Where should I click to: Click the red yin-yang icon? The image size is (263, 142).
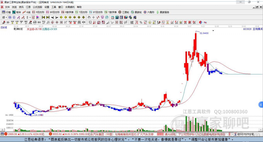(x=201, y=23)
